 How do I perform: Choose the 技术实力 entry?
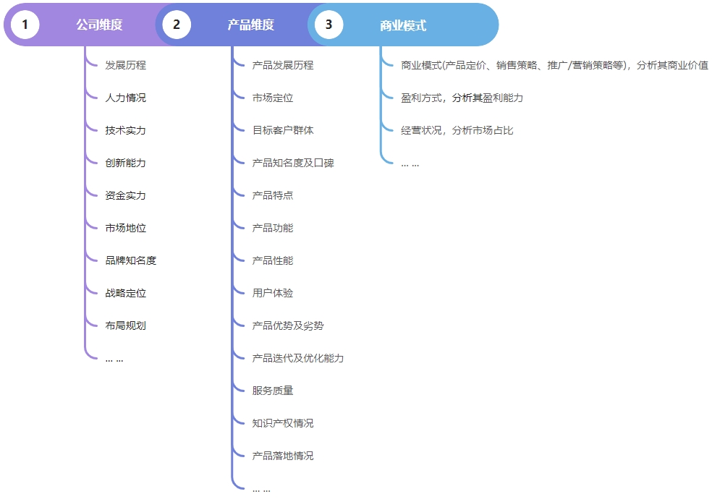click(125, 130)
